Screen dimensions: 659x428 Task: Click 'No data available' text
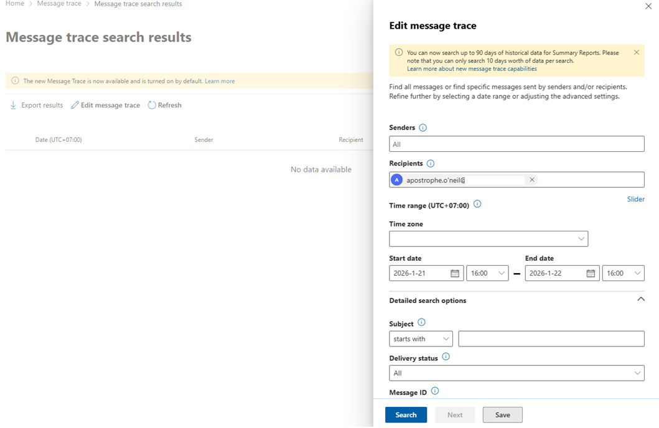[x=321, y=170]
